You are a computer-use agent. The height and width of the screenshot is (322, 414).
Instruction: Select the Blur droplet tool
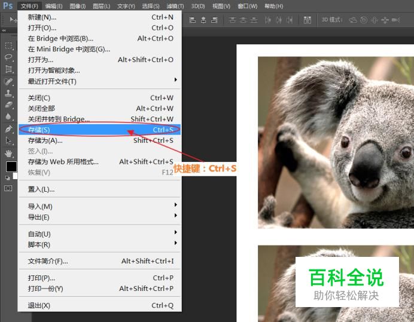pos(8,116)
